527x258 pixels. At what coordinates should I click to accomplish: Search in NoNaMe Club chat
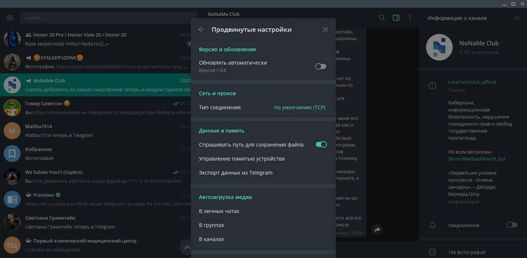click(382, 18)
